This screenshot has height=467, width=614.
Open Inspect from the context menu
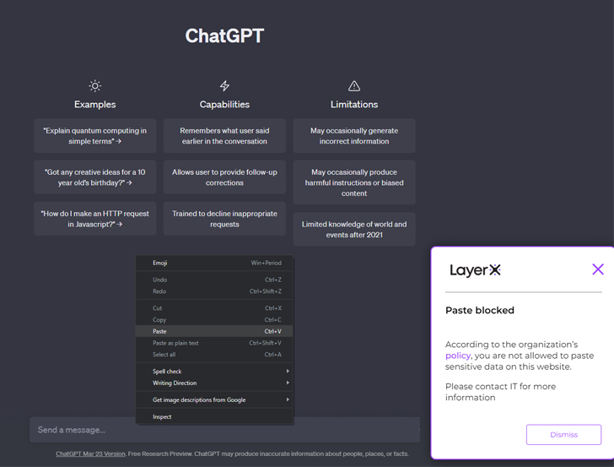(x=214, y=417)
